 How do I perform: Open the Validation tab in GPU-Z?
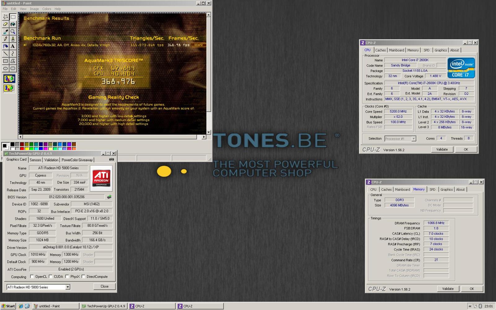[x=51, y=160]
